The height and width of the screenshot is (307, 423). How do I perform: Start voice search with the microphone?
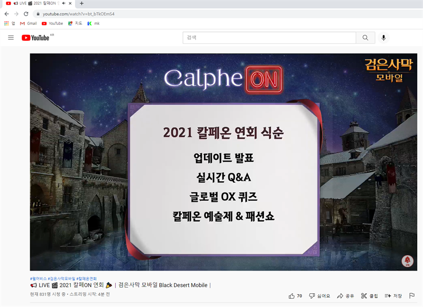[x=384, y=38]
